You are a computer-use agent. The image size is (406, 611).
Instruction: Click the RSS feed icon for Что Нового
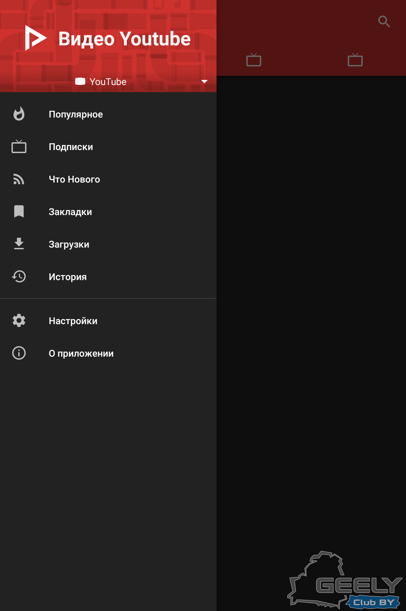click(19, 179)
